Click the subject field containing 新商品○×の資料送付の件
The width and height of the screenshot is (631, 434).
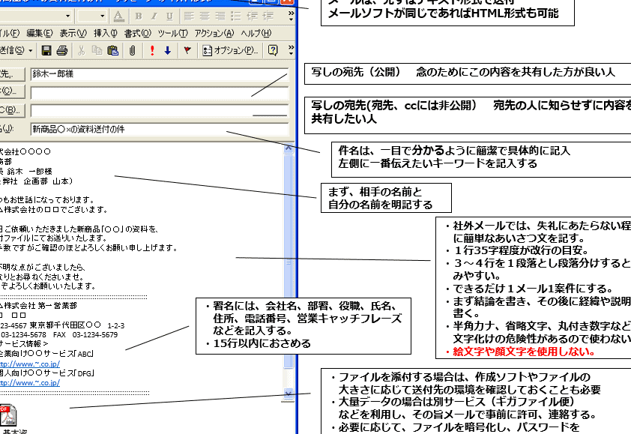coord(157,129)
